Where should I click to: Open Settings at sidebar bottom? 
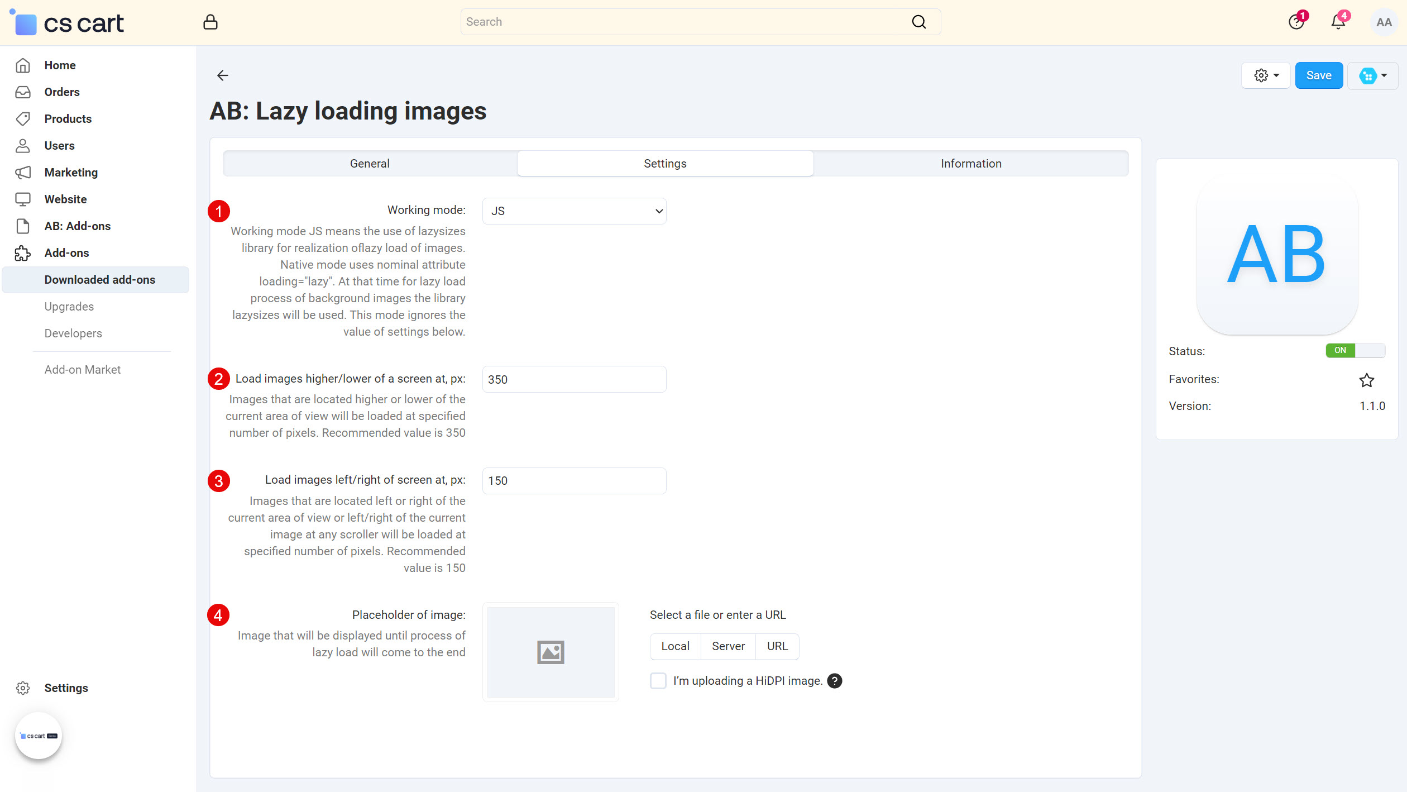tap(66, 688)
